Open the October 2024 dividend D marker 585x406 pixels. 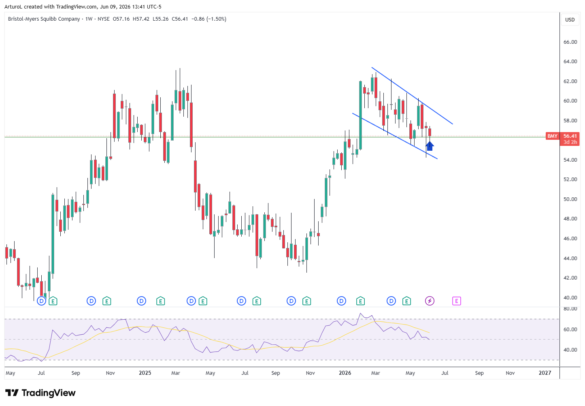point(91,301)
